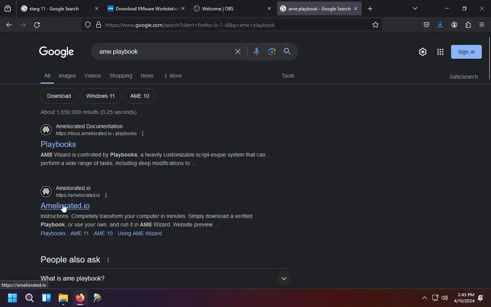The image size is (491, 307).
Task: Click the shield tracking protection icon
Action: (88, 25)
